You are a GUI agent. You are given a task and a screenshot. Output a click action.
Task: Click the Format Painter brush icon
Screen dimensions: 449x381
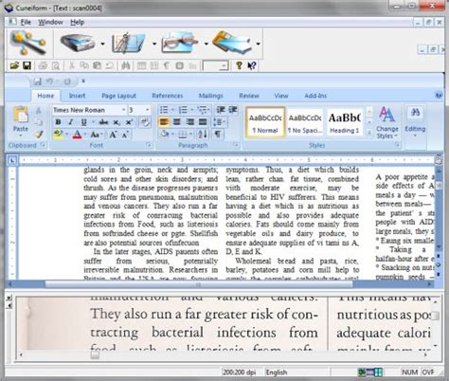click(39, 135)
